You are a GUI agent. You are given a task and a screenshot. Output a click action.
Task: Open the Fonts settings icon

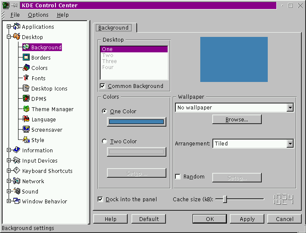coord(26,78)
